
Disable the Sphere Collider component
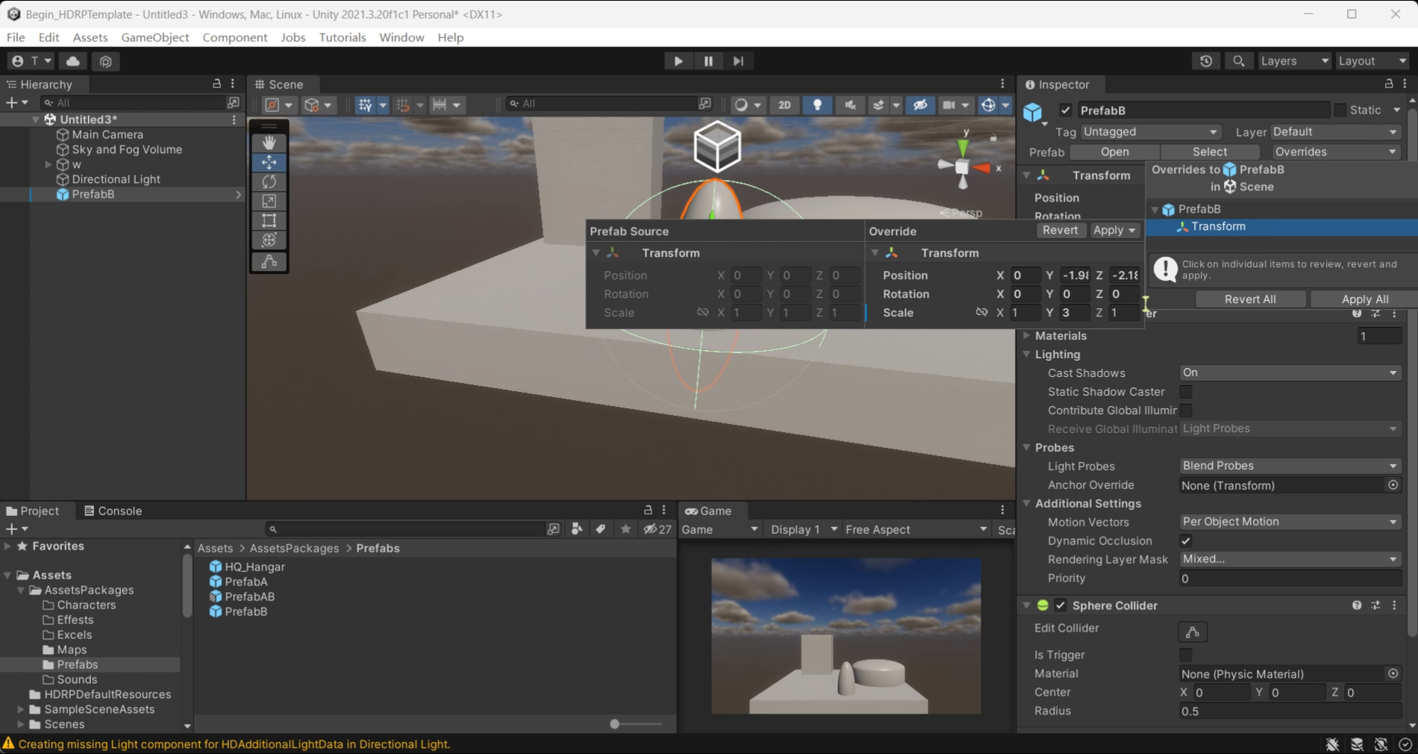[1061, 605]
